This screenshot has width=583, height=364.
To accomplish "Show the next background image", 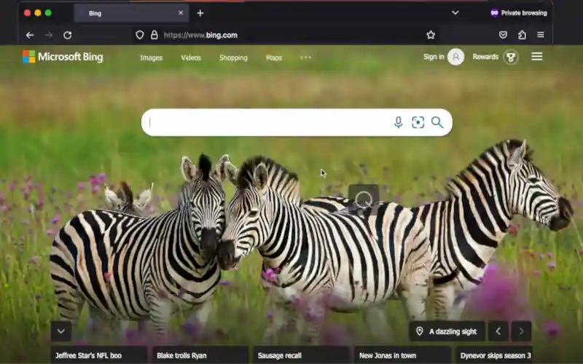I will (x=521, y=331).
